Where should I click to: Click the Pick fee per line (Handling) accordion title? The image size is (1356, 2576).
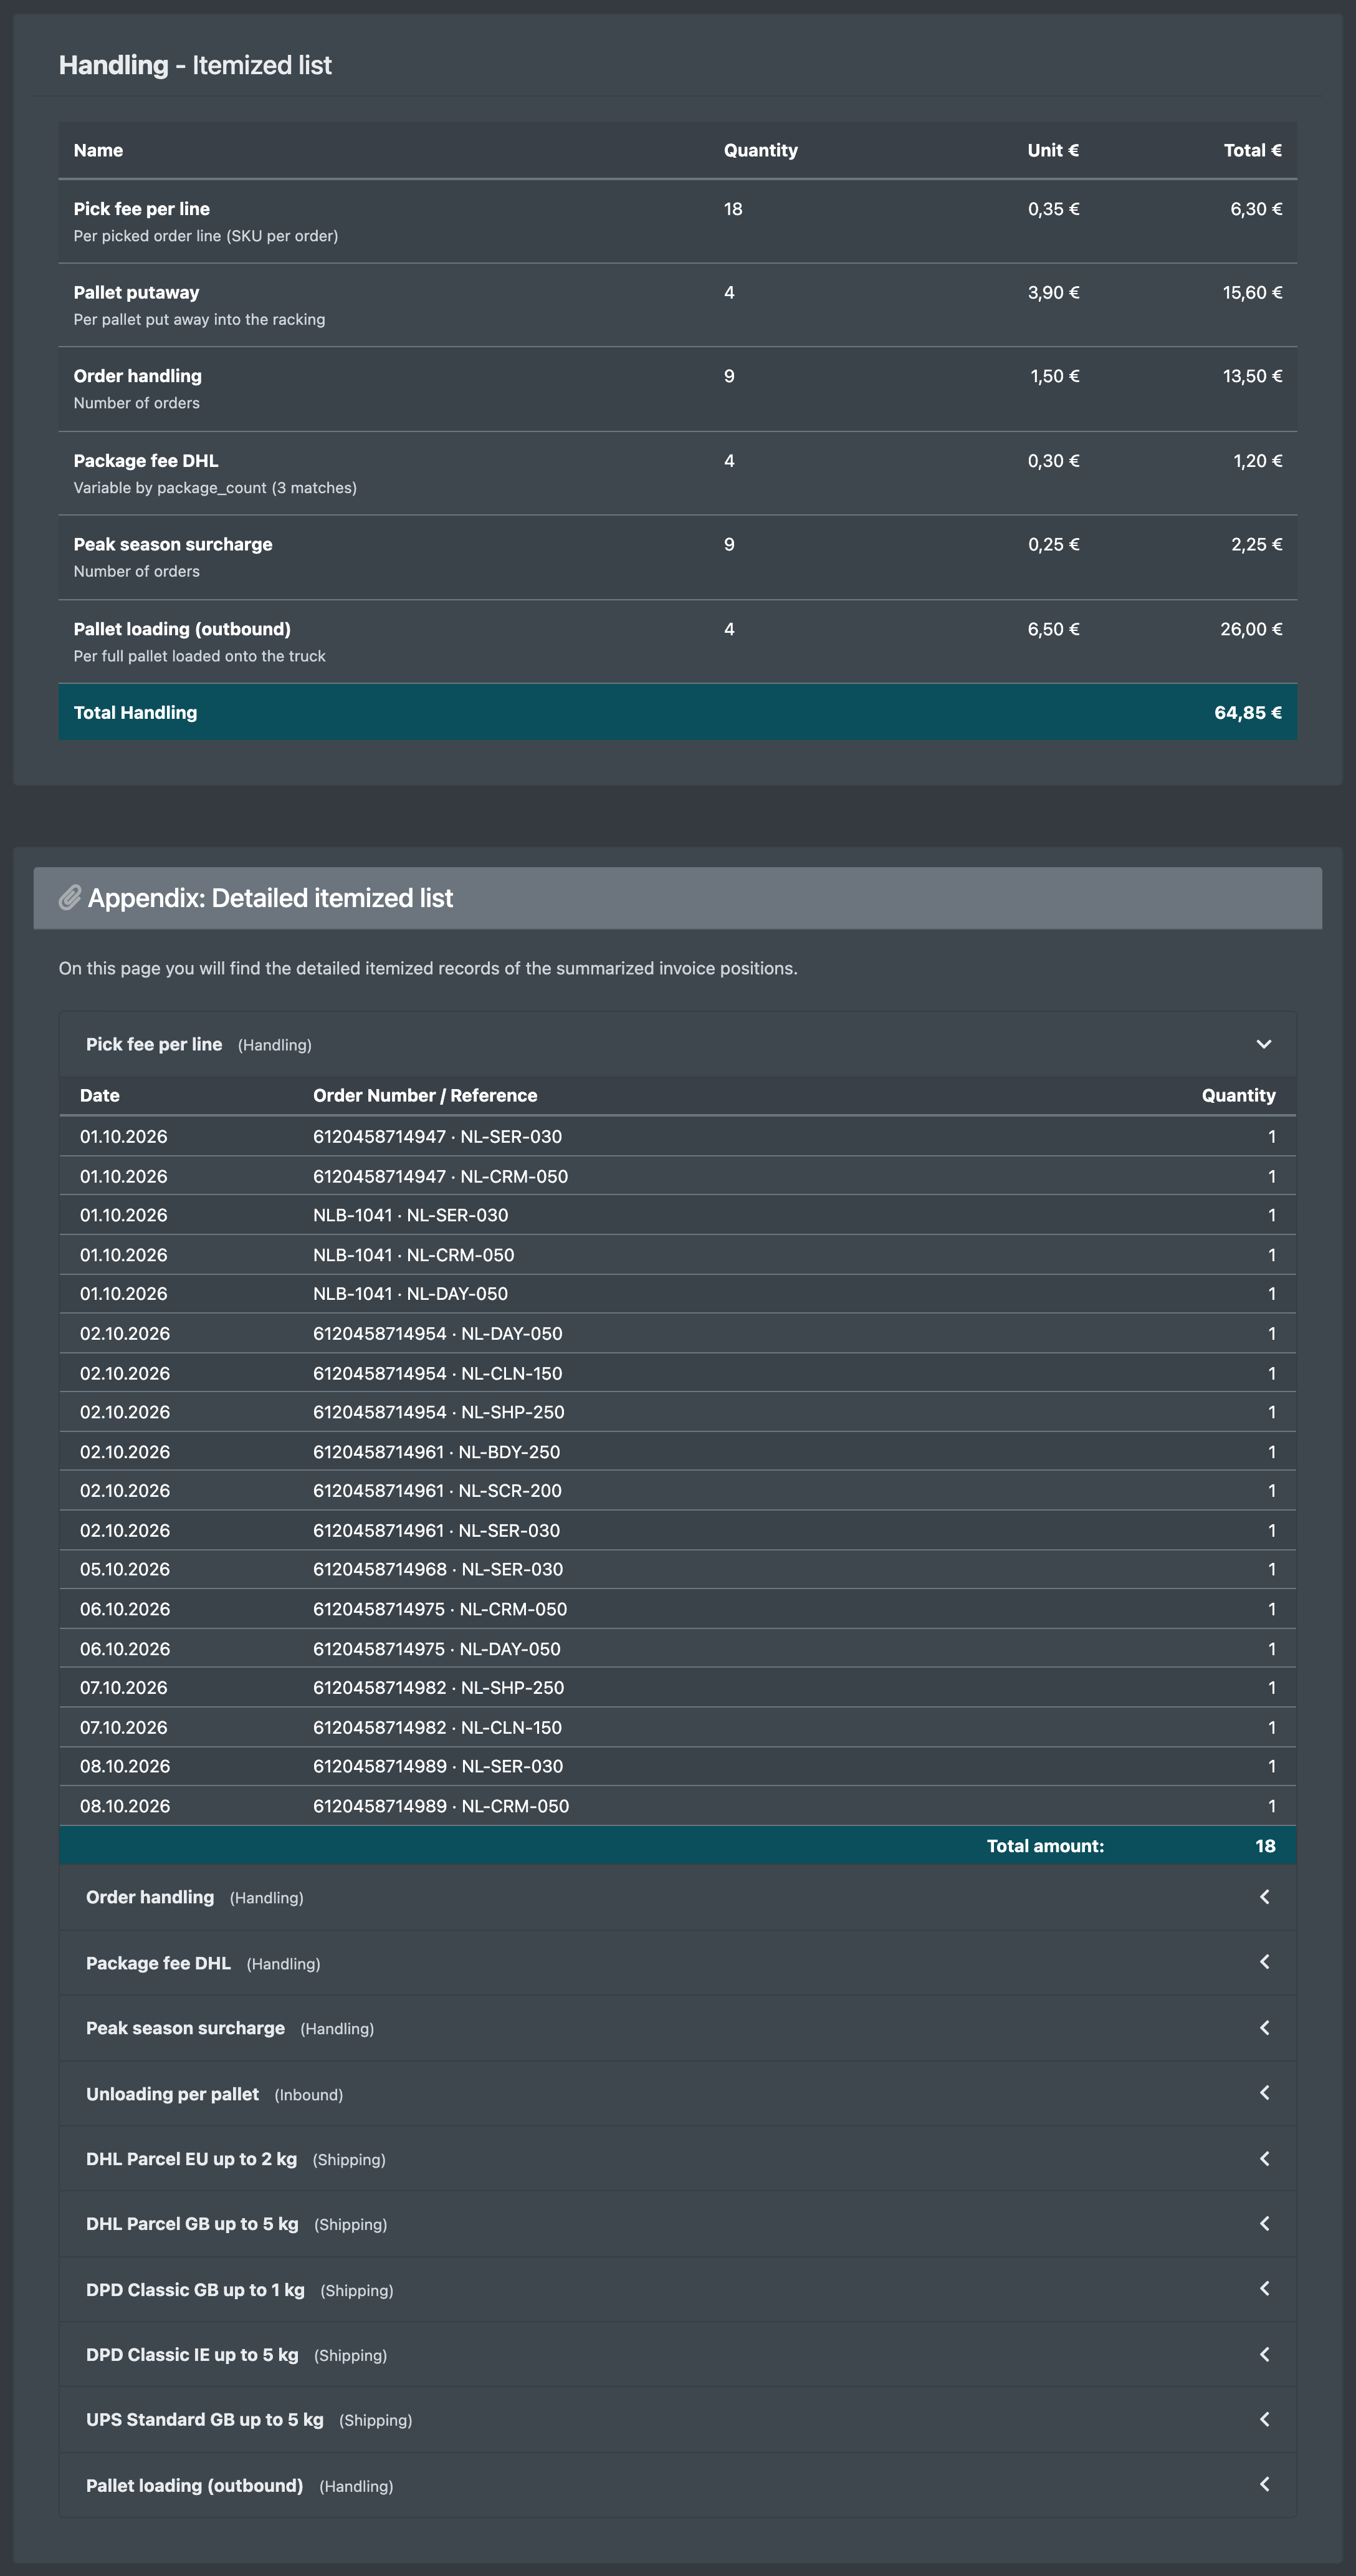[x=199, y=1045]
